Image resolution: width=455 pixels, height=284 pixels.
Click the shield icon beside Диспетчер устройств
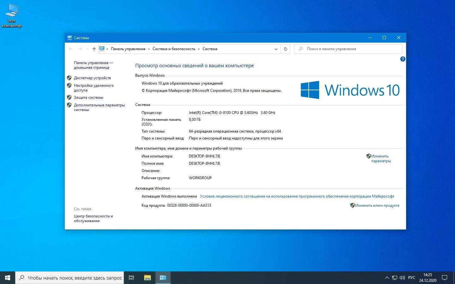(x=69, y=78)
